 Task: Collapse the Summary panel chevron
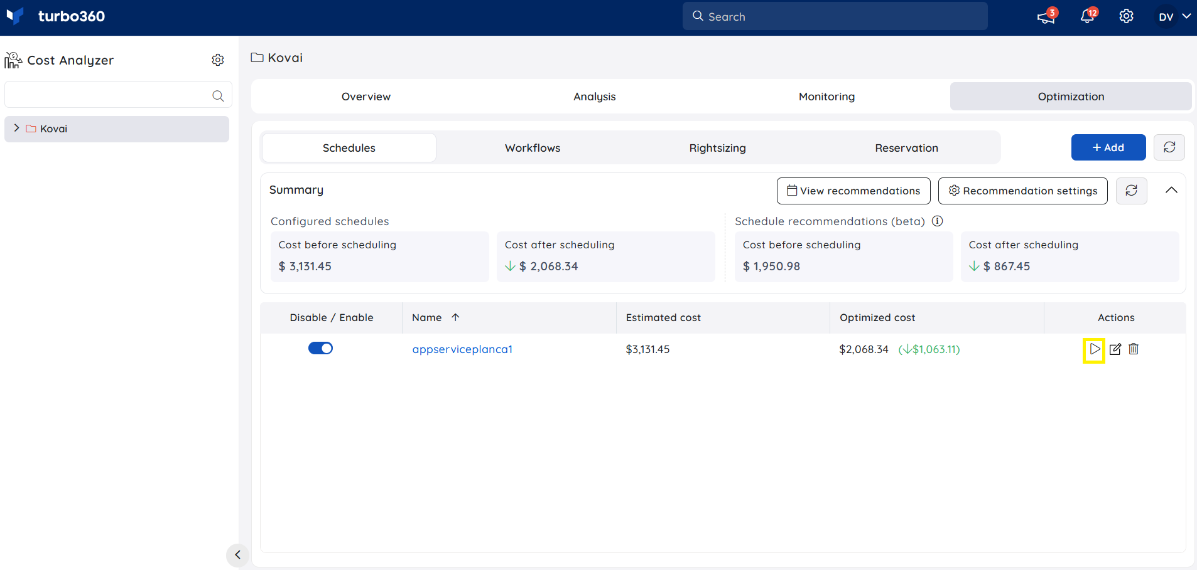[x=1171, y=190]
